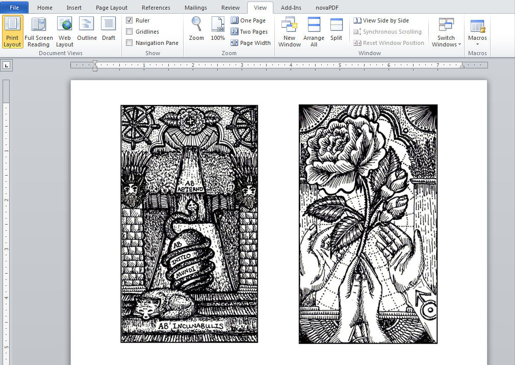The width and height of the screenshot is (515, 365).
Task: Switch to Print Layout view
Action: point(12,32)
